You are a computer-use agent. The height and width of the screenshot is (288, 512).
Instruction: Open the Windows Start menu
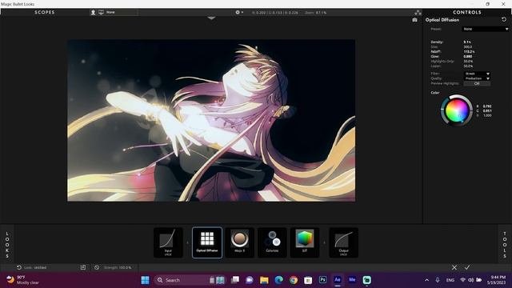[145, 280]
